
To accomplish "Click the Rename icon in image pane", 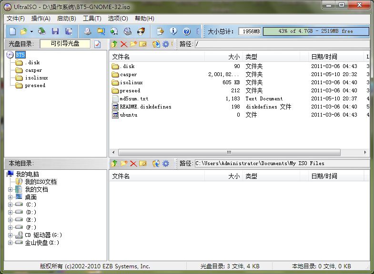I will click(x=143, y=44).
